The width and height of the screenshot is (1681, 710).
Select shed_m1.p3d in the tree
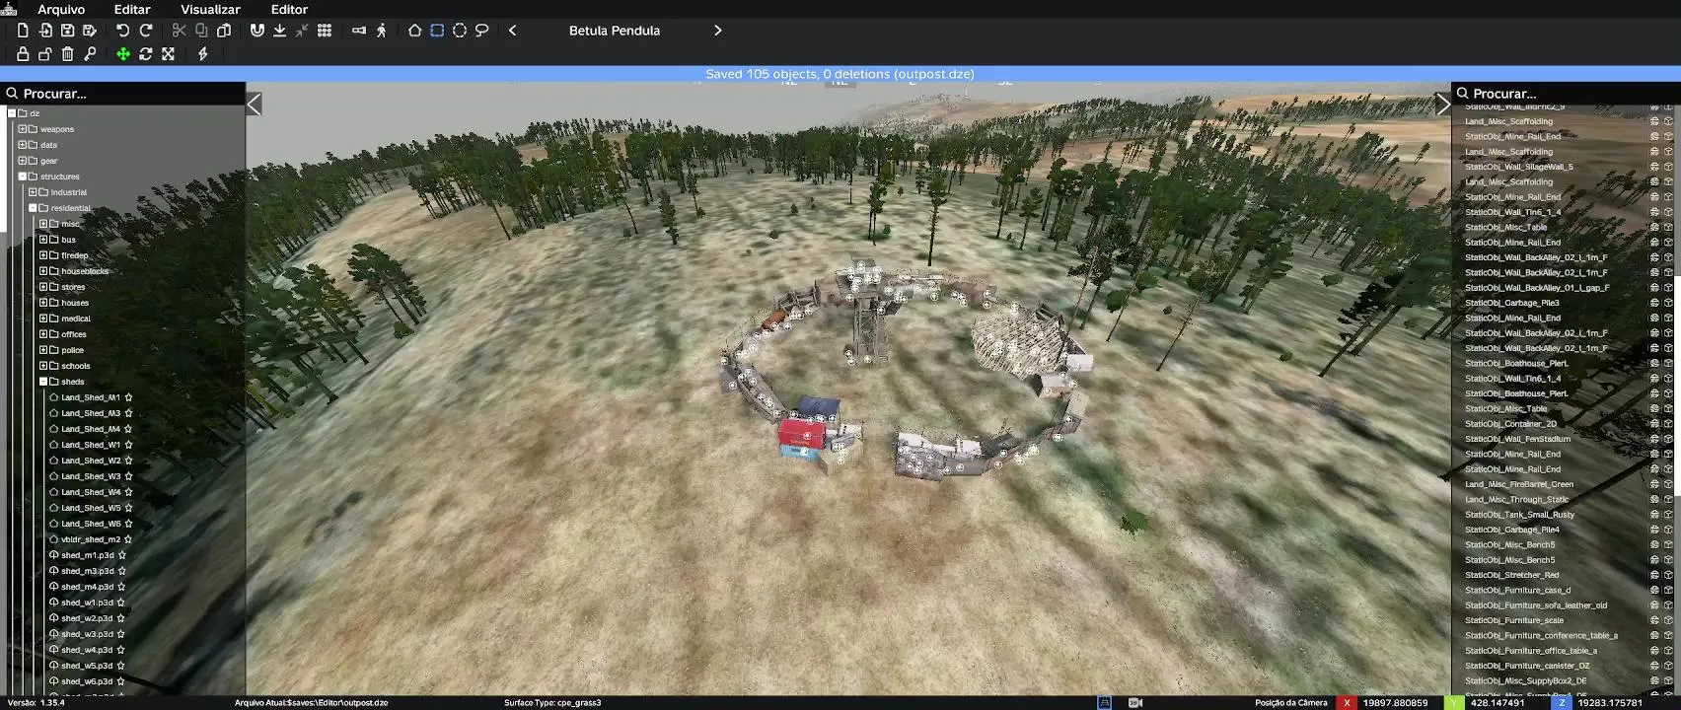click(88, 555)
